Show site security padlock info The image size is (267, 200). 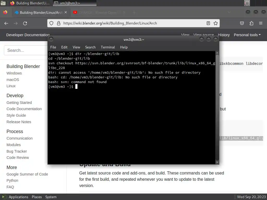point(59,23)
